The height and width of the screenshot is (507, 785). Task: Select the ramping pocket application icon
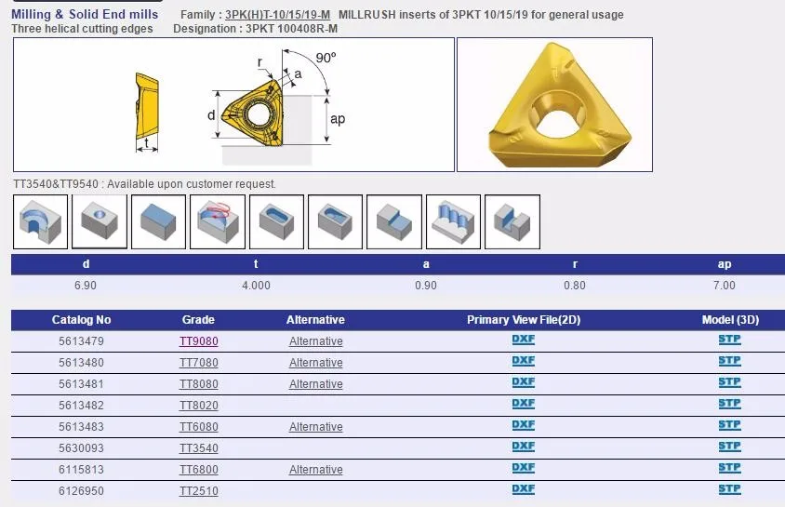(x=335, y=221)
